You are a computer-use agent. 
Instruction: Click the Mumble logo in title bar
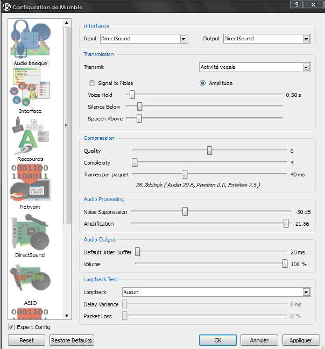6,7
